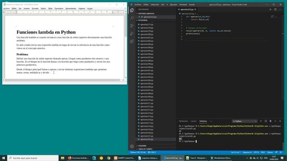This screenshot has height=161, width=287.
Task: Switch to Firefox Funciones lambda taskbar item
Action: (78, 158)
